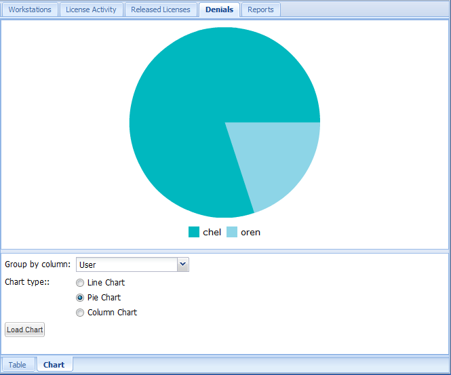Open the License Activity tab
451x375 pixels.
tap(91, 9)
